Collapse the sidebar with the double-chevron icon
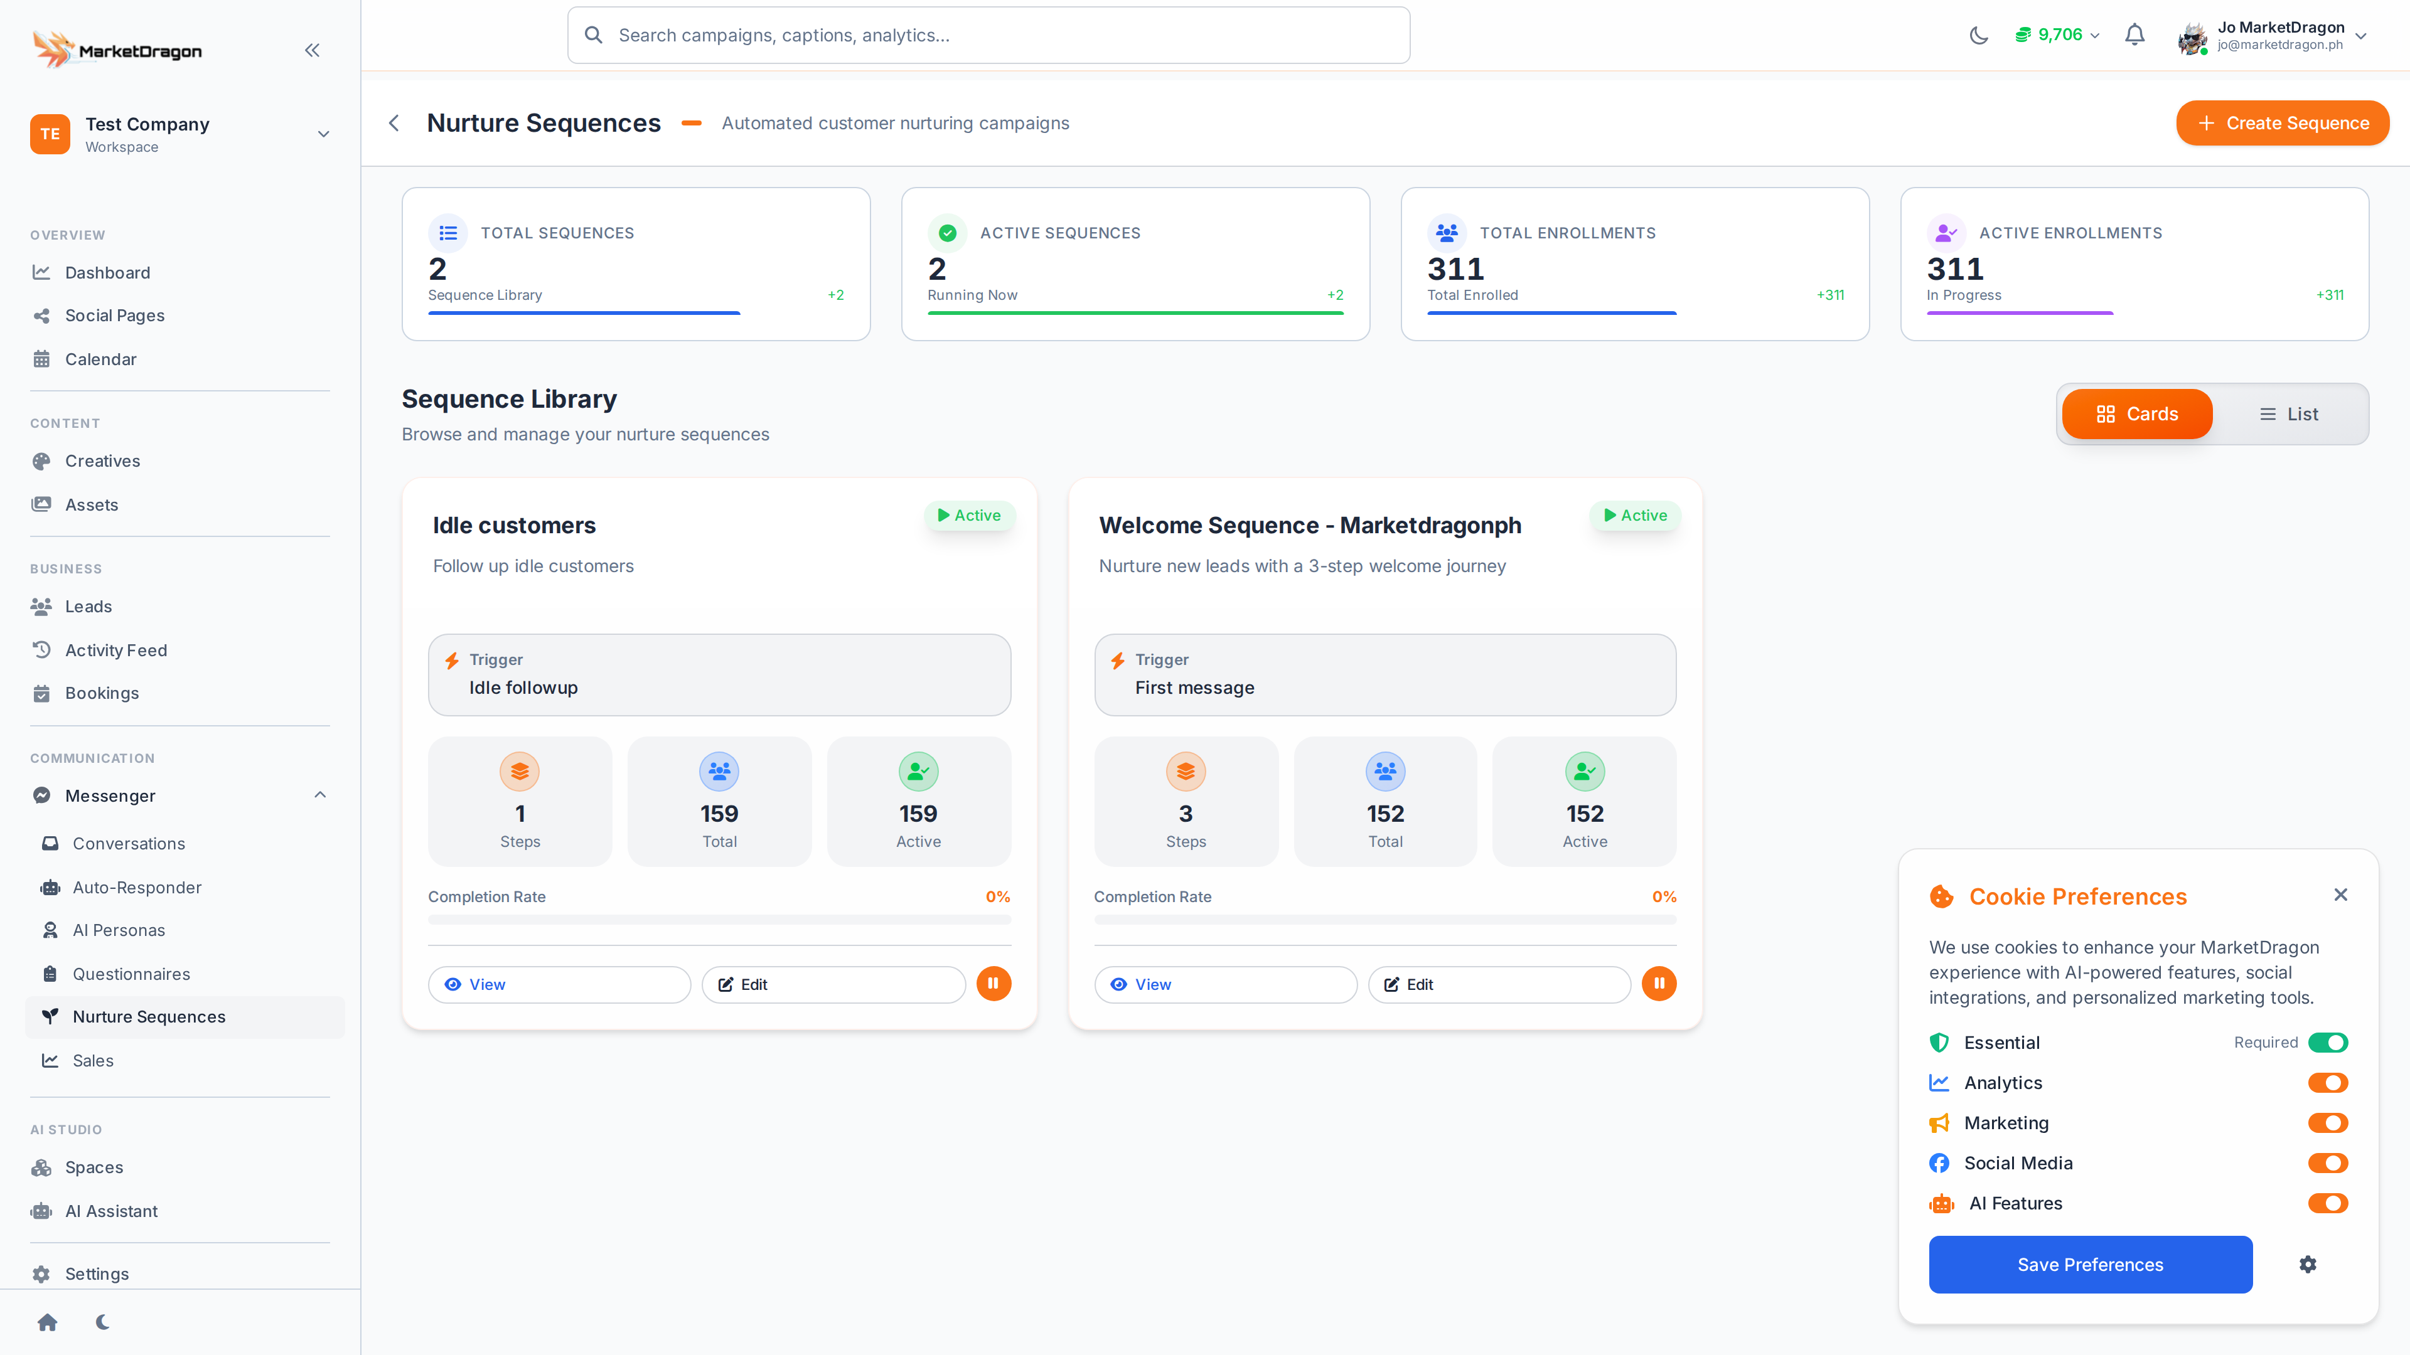2410x1355 pixels. 313,50
